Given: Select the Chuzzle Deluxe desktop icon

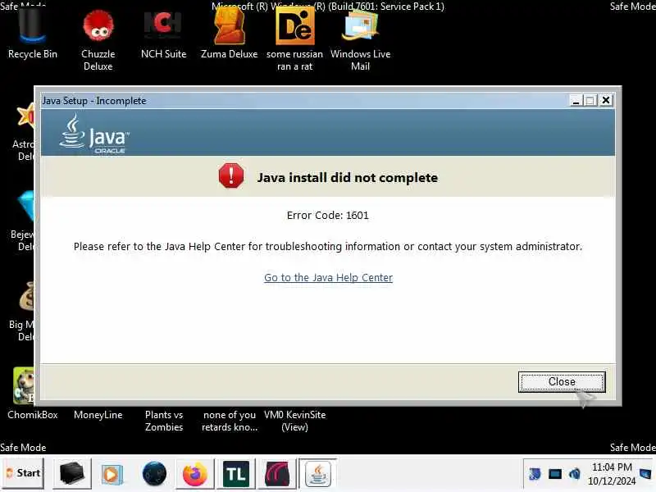Looking at the screenshot, I should tap(98, 39).
